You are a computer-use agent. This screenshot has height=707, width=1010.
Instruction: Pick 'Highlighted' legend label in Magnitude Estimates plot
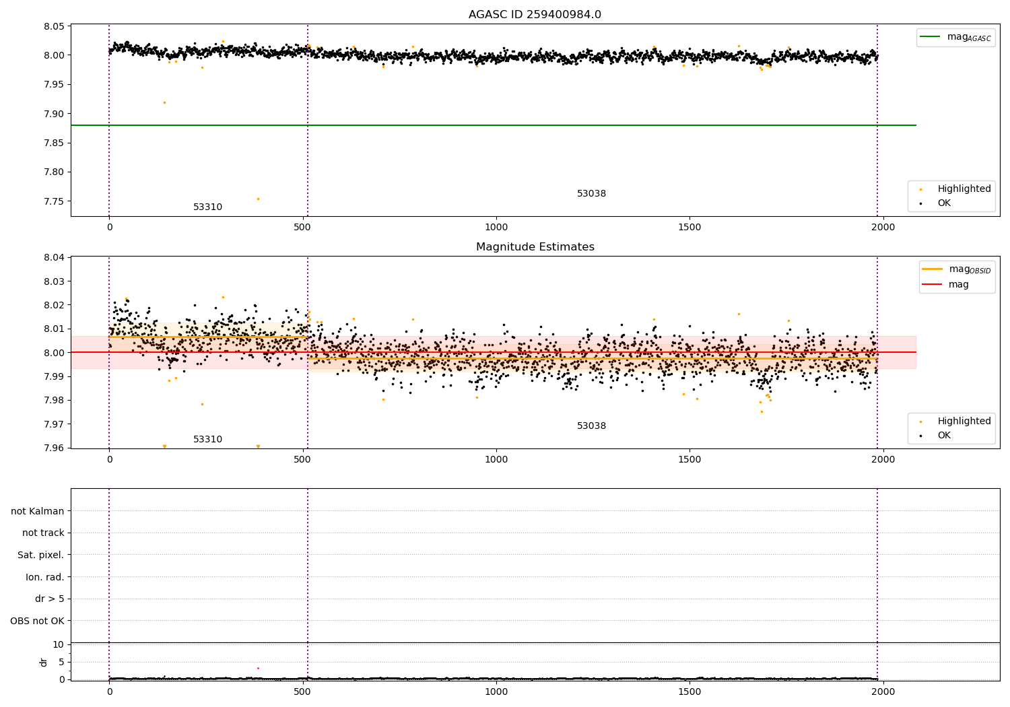(x=964, y=422)
